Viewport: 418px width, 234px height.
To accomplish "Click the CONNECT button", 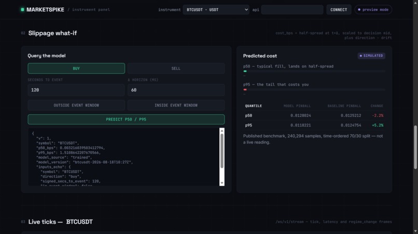I will click(339, 10).
